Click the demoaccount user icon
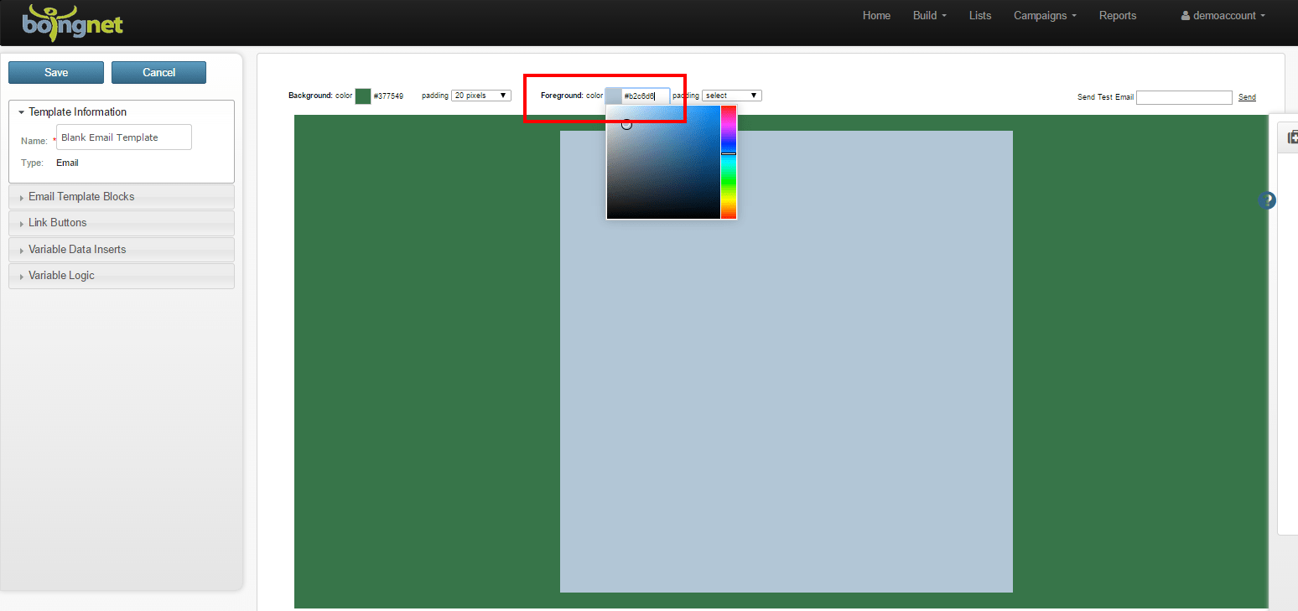1298x611 pixels. pyautogui.click(x=1185, y=15)
